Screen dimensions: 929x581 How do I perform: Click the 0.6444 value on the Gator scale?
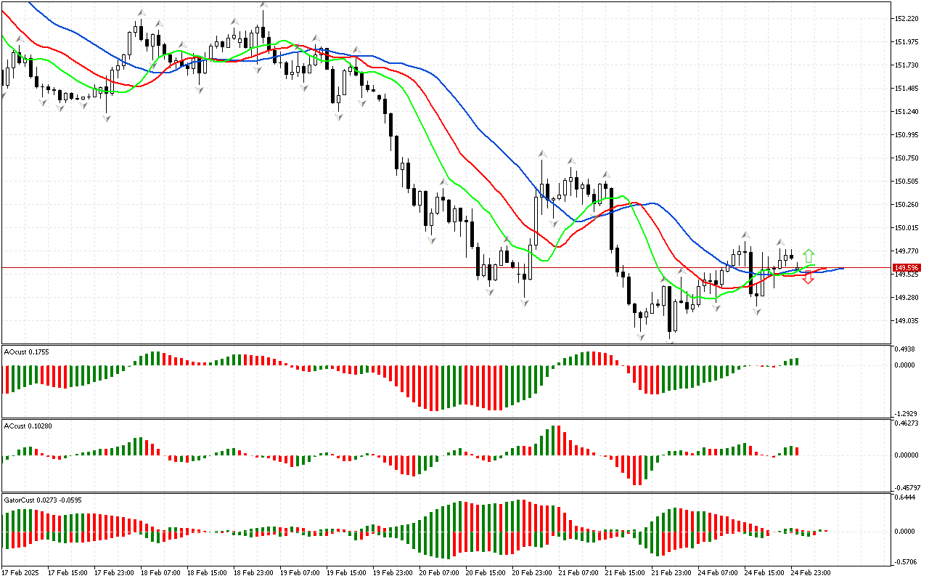(905, 497)
